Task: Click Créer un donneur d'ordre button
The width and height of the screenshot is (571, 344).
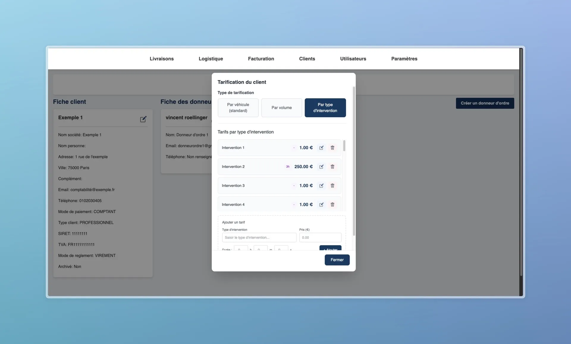Action: (x=485, y=103)
